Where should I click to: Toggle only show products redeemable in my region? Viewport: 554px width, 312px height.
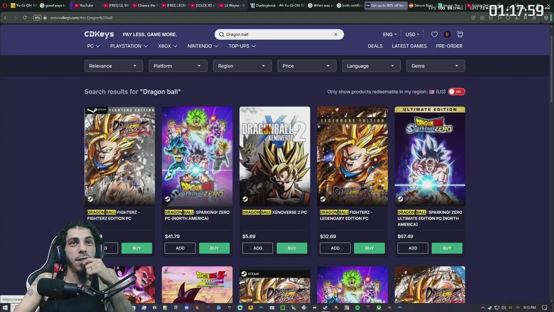tap(456, 91)
